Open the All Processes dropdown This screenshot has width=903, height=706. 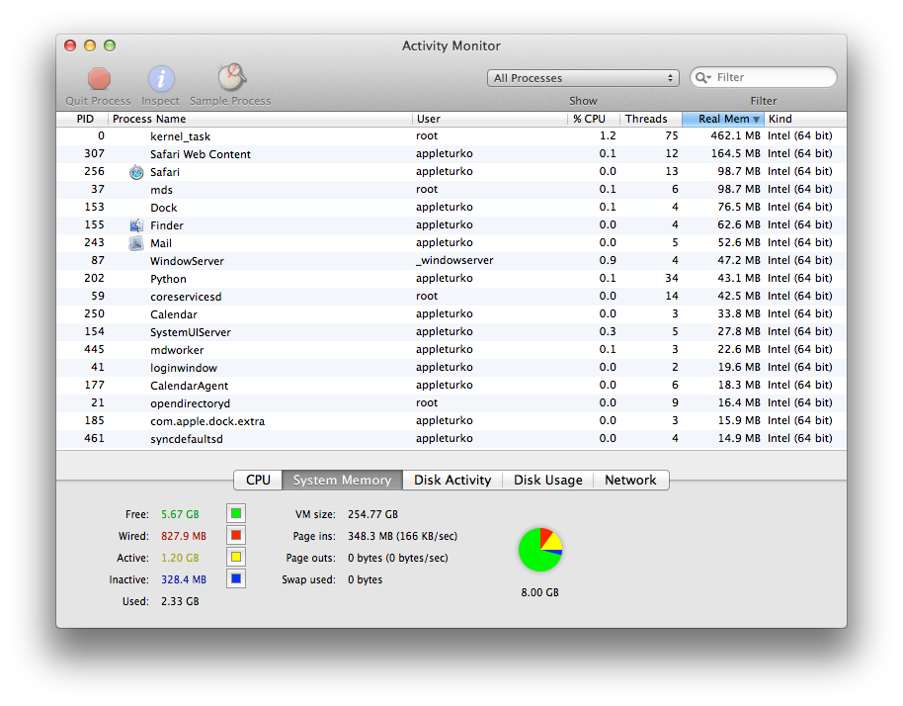click(x=583, y=78)
